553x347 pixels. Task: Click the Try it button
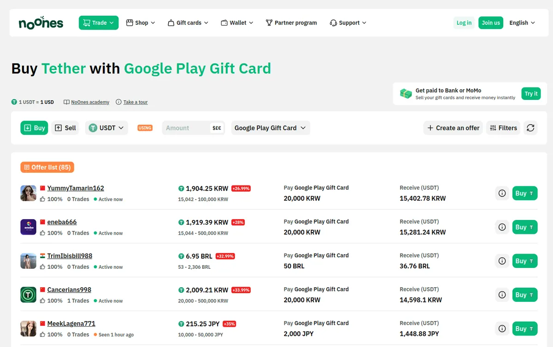531,93
